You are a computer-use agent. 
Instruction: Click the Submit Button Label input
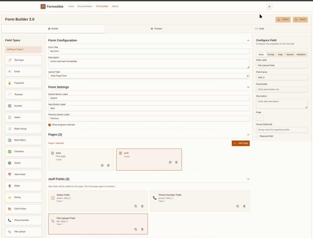[149, 98]
